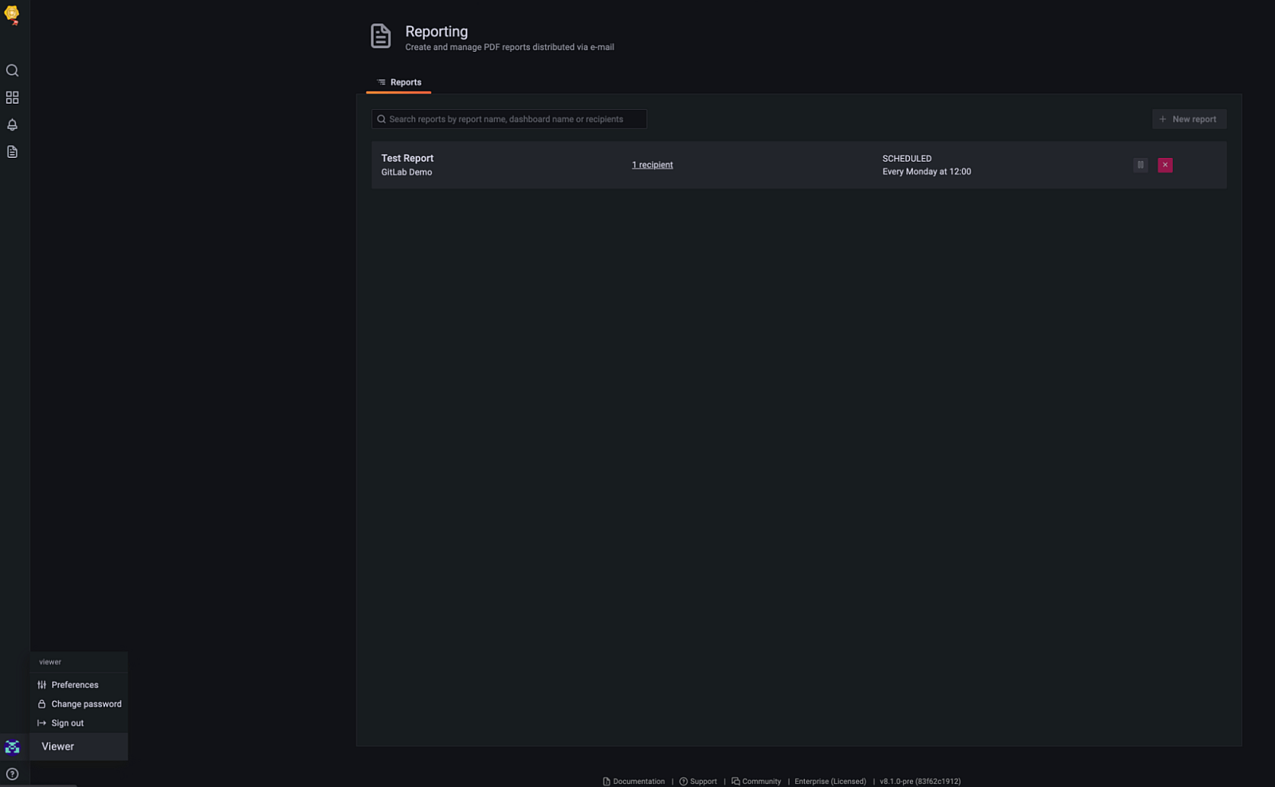Viewport: 1275px width, 787px height.
Task: Open the Search dashboards icon
Action: pos(12,71)
